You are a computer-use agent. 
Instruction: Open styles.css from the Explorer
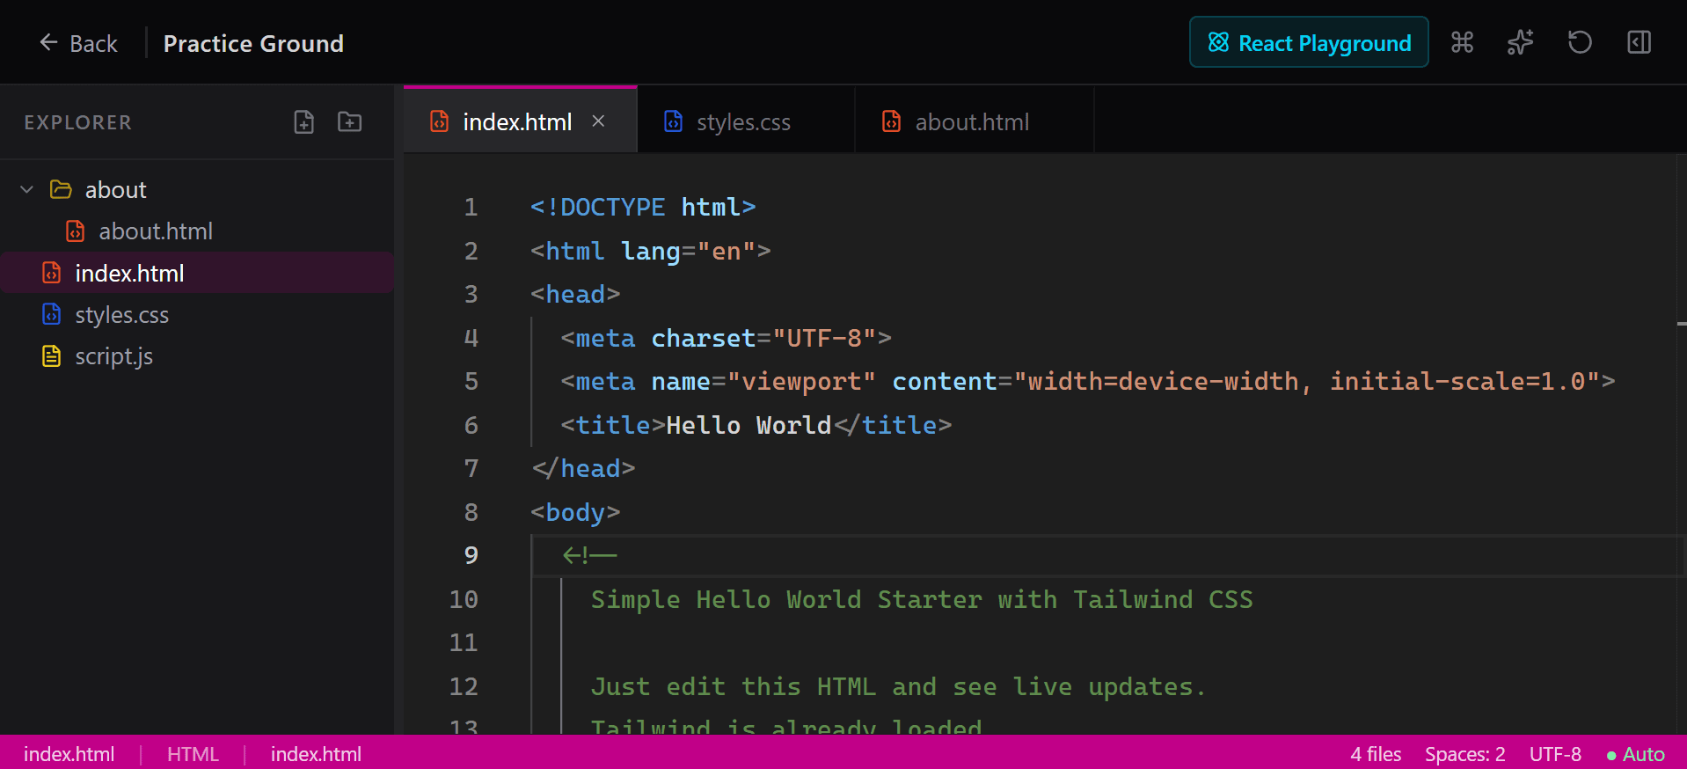click(121, 315)
